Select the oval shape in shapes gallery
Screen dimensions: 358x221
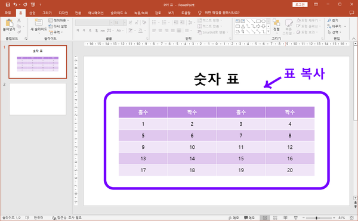point(263,21)
